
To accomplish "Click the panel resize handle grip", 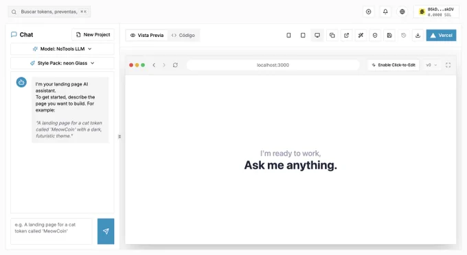I will pos(119,136).
